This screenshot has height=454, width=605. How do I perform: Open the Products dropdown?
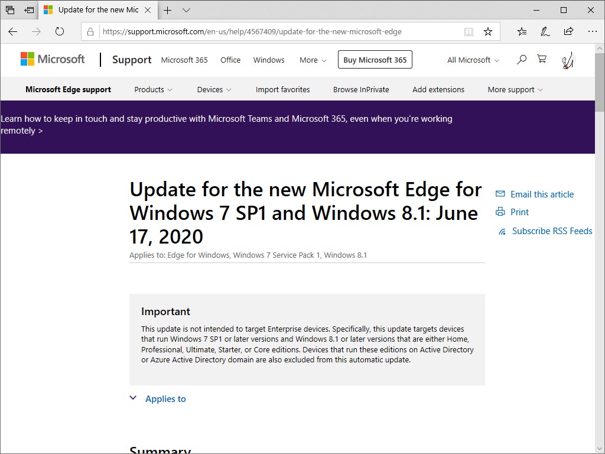[x=152, y=89]
